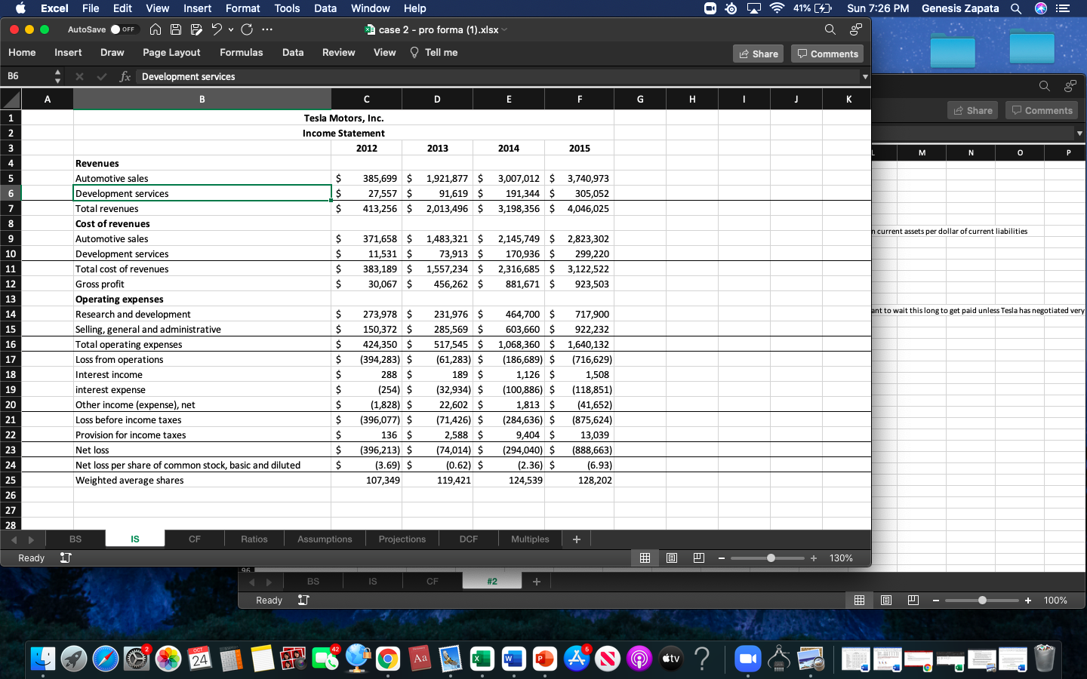Open the Home icon in title bar

pos(156,29)
